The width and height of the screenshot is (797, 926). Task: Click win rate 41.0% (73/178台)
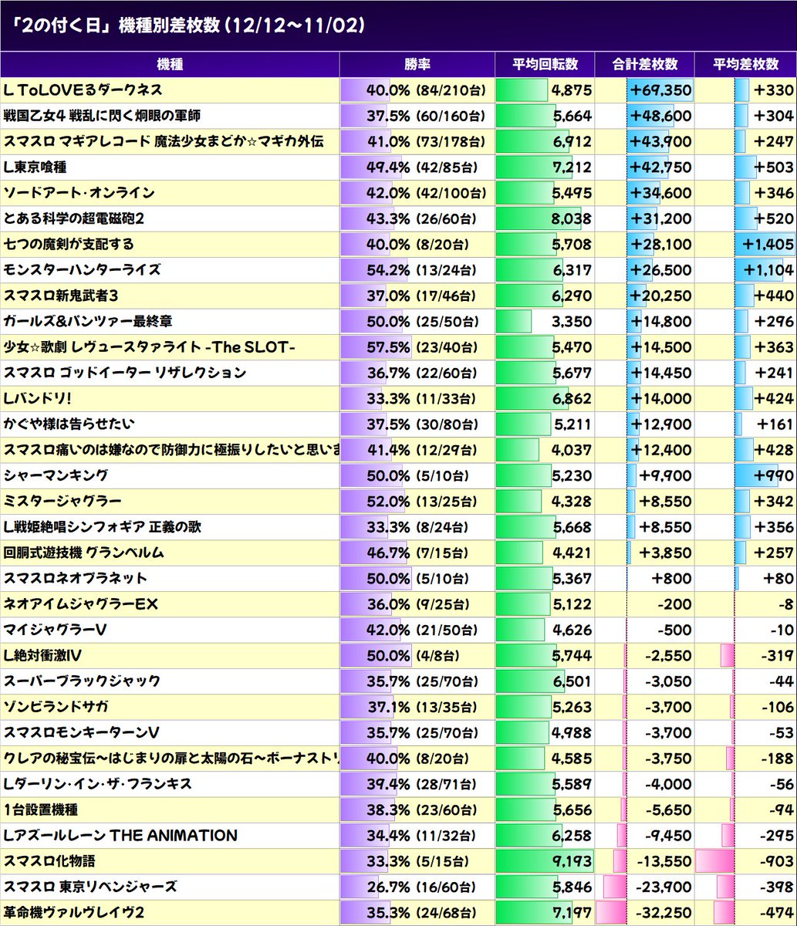click(426, 141)
